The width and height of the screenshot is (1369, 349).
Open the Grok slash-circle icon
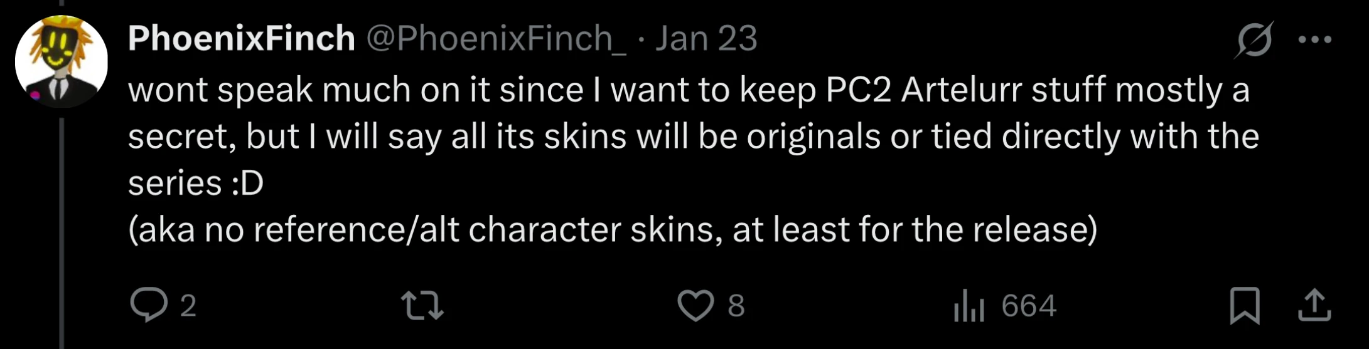point(1254,39)
